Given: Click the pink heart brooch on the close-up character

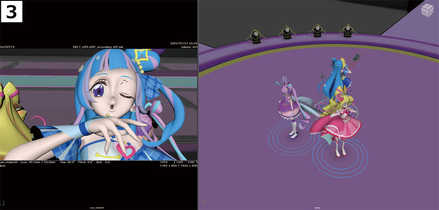Looking at the screenshot, I should point(127,152).
